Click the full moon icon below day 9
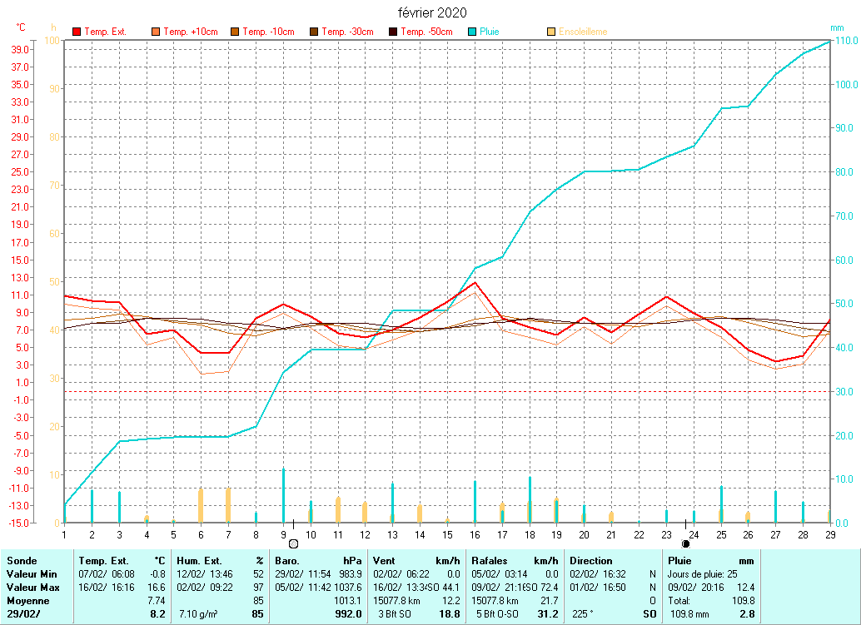 click(293, 543)
